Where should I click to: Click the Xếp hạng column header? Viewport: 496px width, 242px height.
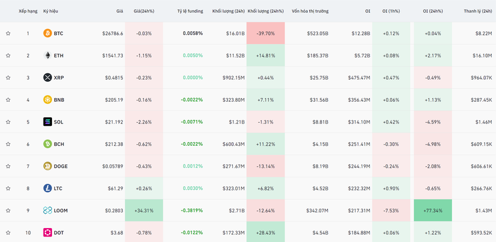[x=28, y=11]
